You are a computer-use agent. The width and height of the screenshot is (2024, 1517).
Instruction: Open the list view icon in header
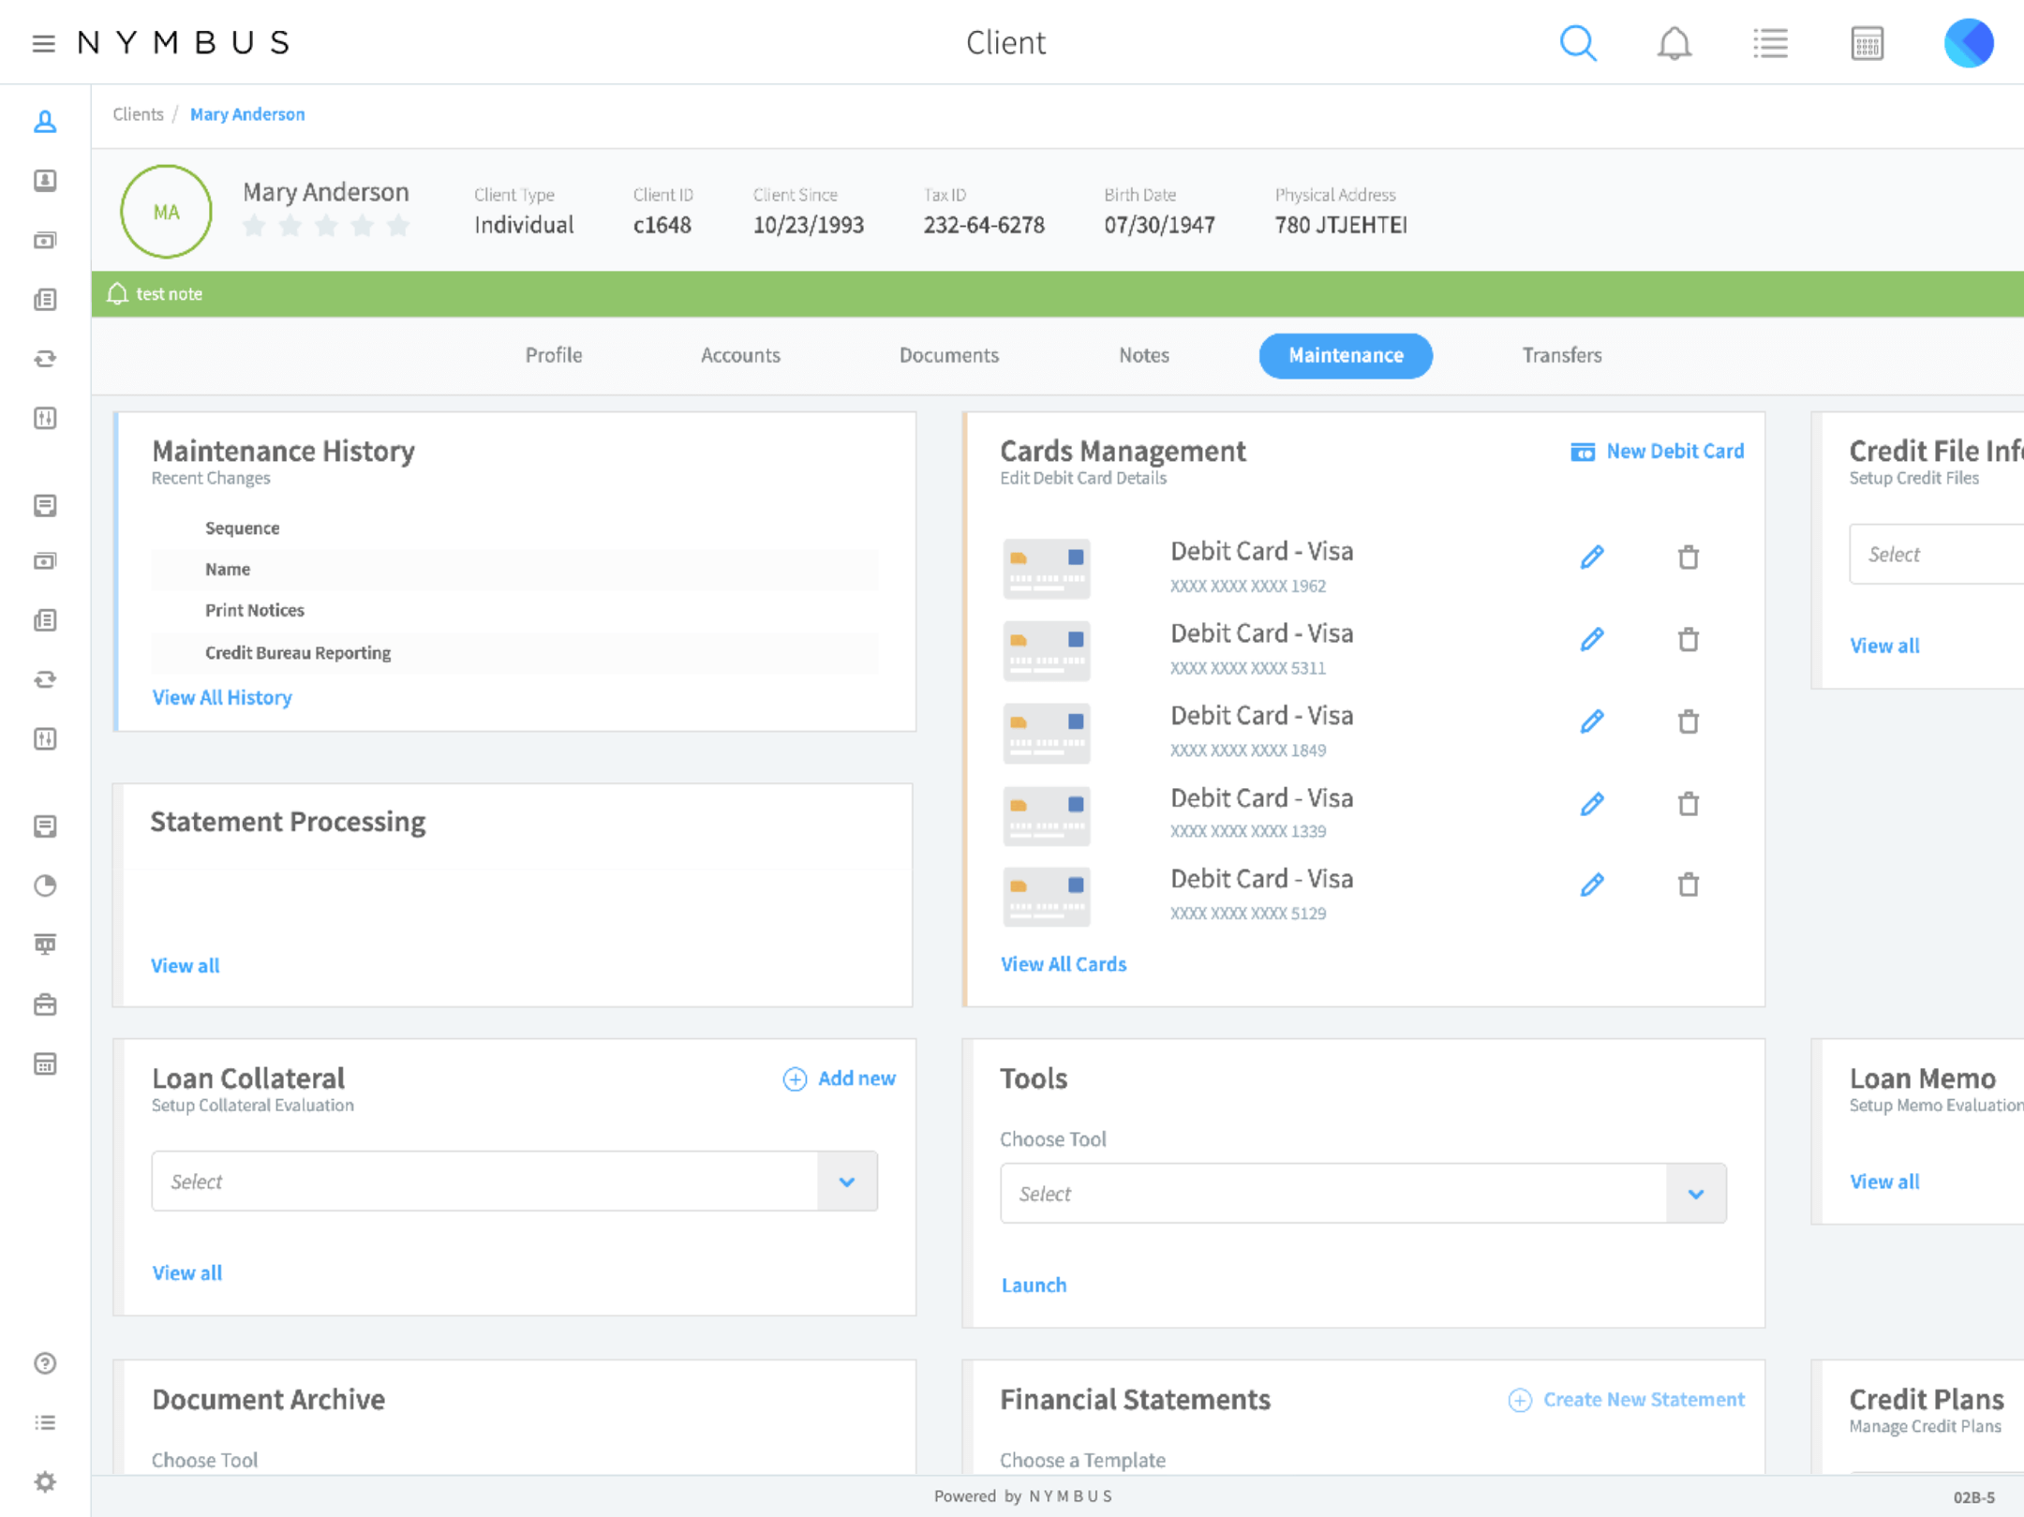point(1770,43)
